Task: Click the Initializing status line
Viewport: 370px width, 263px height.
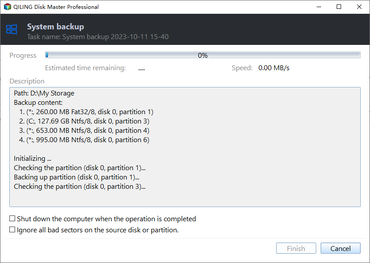Action: tap(32, 159)
